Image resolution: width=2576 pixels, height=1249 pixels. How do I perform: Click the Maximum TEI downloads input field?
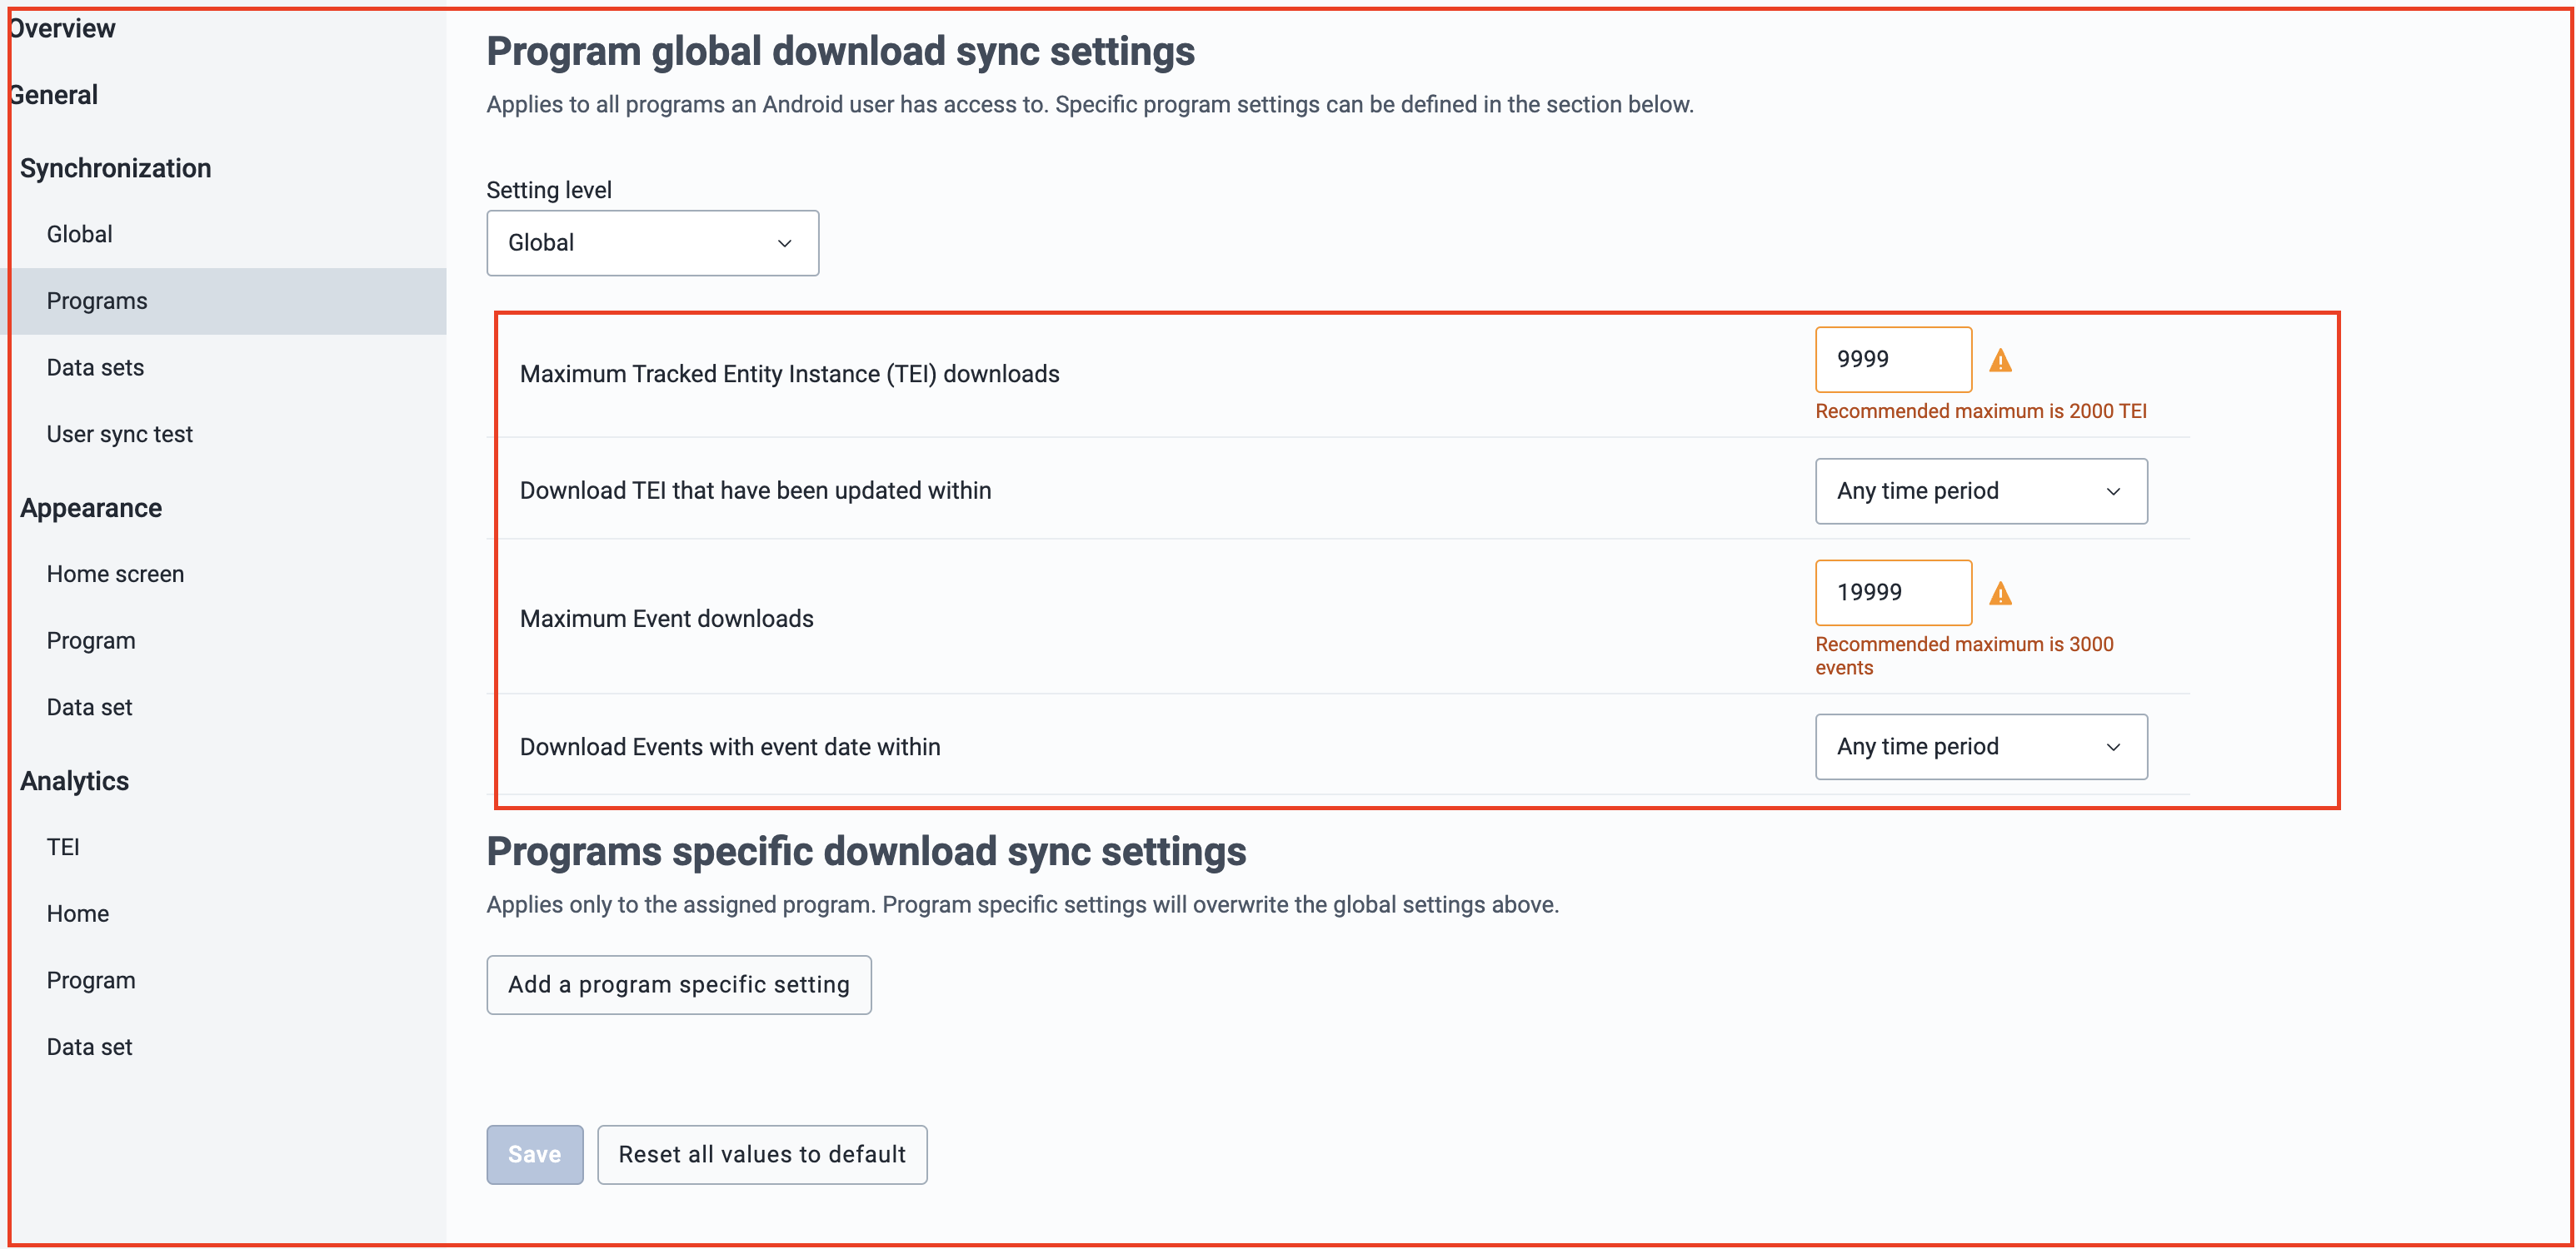click(1893, 360)
